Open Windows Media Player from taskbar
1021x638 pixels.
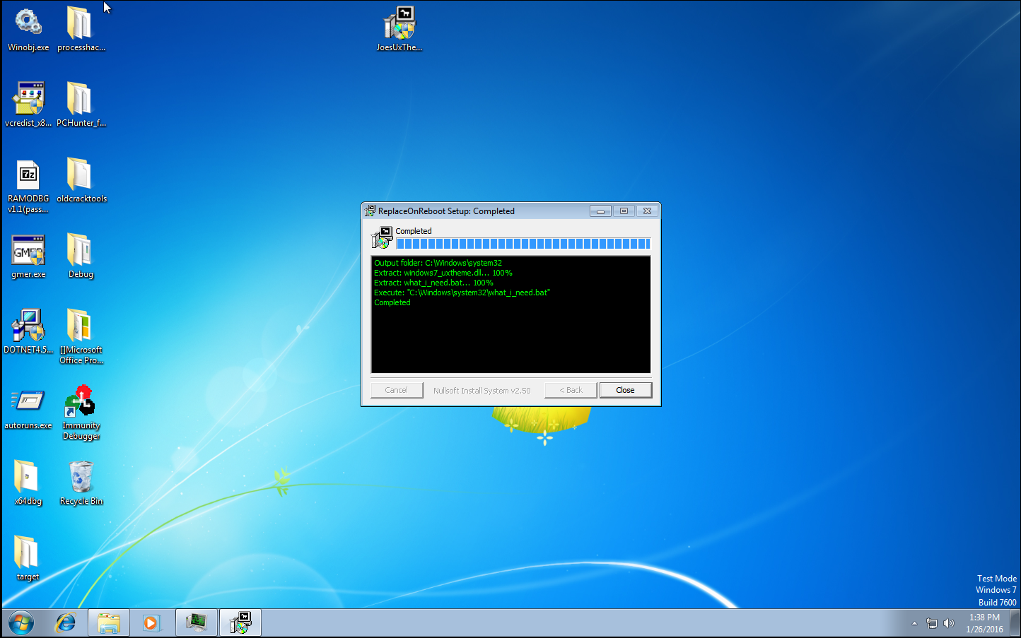(x=152, y=623)
